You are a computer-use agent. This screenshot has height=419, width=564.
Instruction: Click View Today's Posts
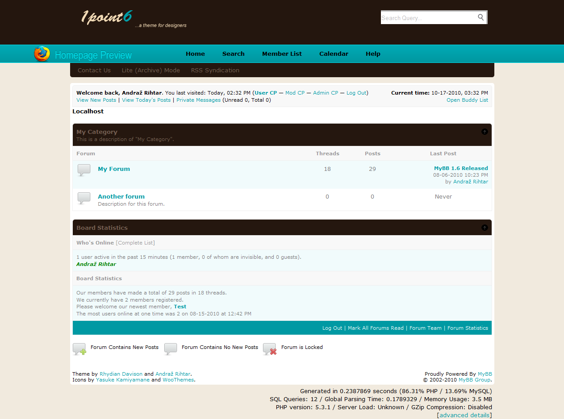(146, 100)
